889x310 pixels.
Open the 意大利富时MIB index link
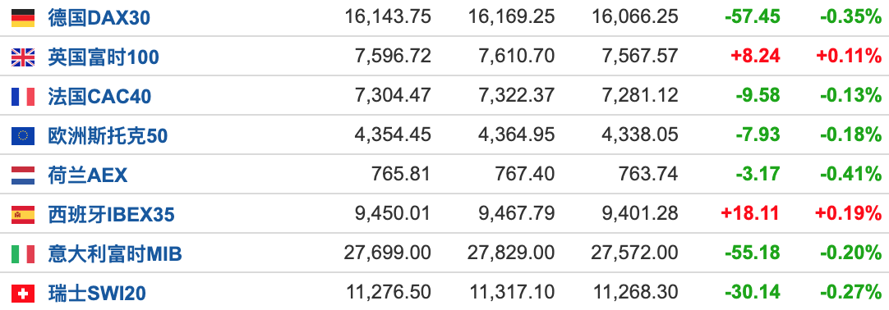coord(115,253)
